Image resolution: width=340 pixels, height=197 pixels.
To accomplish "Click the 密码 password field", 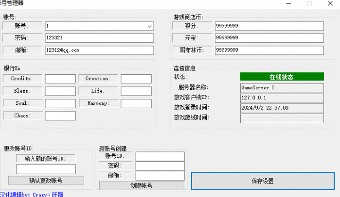I will [x=99, y=38].
